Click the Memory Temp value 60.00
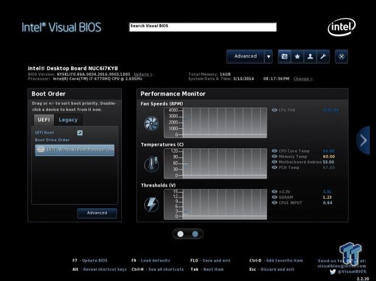This screenshot has height=281, width=376. click(329, 157)
